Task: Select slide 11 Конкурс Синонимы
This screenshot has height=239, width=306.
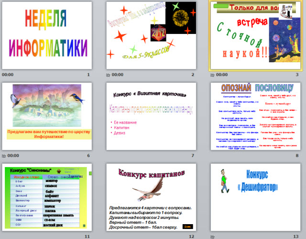Action: pyautogui.click(x=47, y=197)
